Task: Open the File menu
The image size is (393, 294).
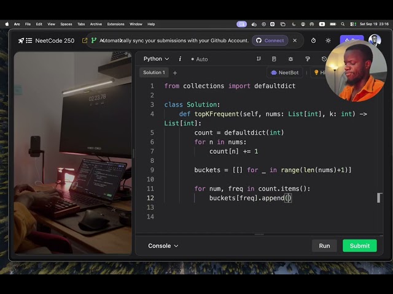Action: click(x=28, y=24)
